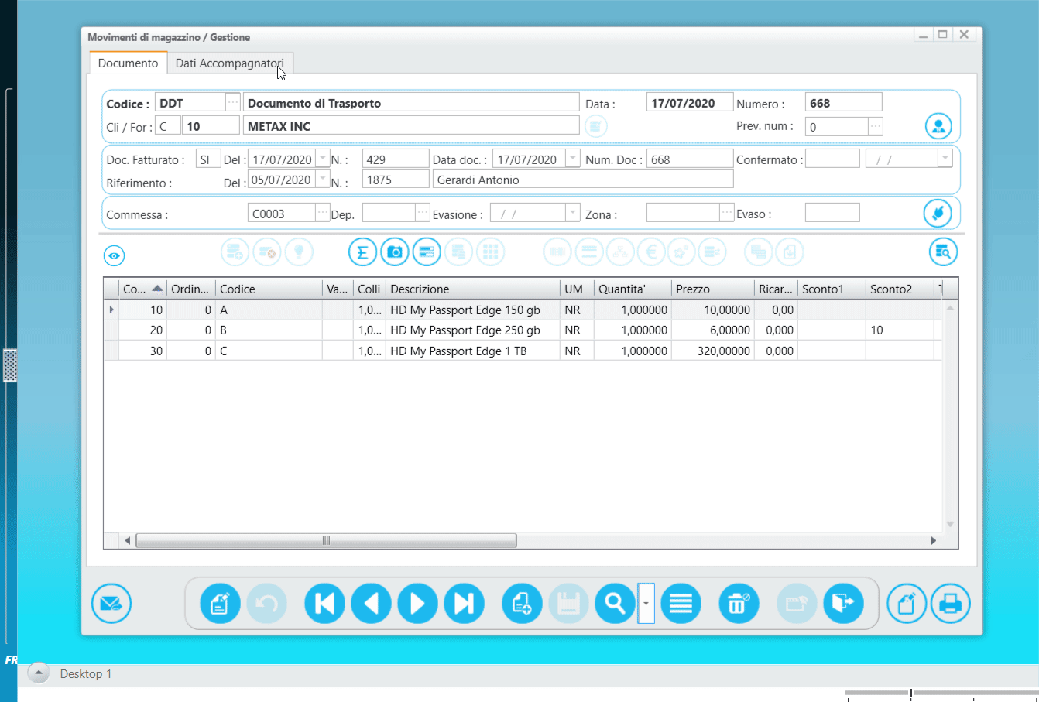The width and height of the screenshot is (1039, 702).
Task: Toggle the eye visibility icon
Action: [115, 255]
